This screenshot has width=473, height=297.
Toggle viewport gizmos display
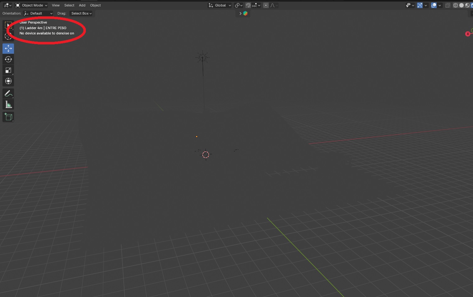pyautogui.click(x=420, y=5)
